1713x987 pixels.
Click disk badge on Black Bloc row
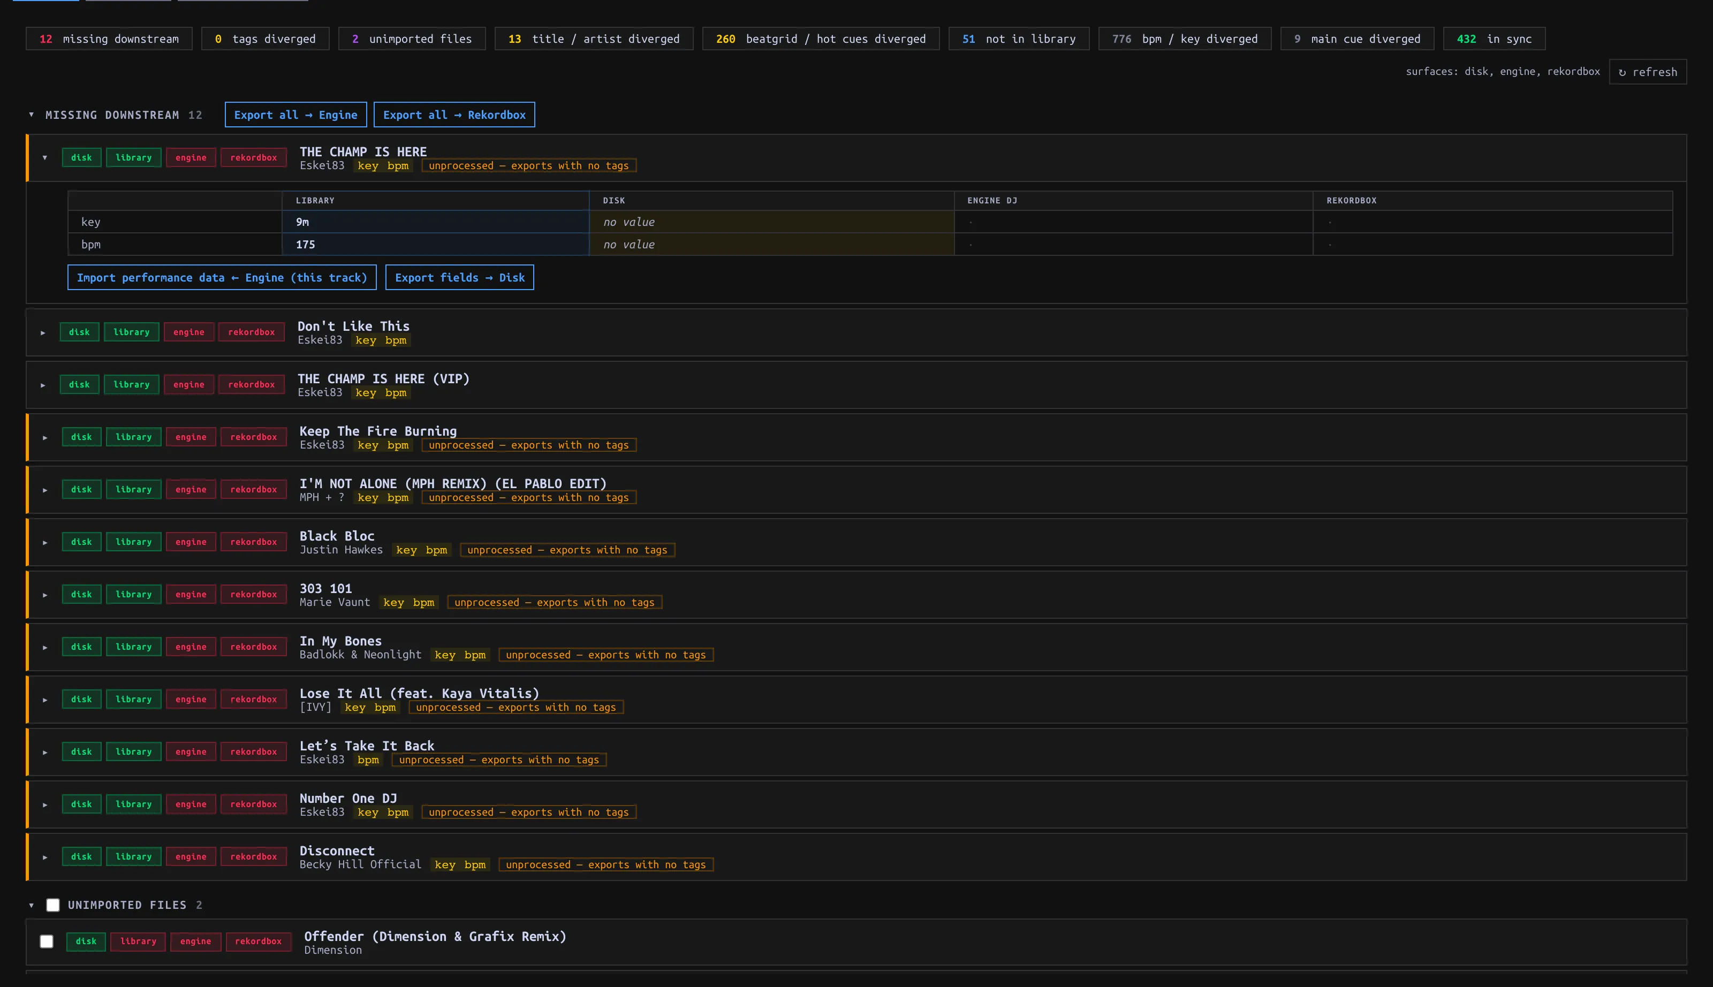tap(81, 542)
